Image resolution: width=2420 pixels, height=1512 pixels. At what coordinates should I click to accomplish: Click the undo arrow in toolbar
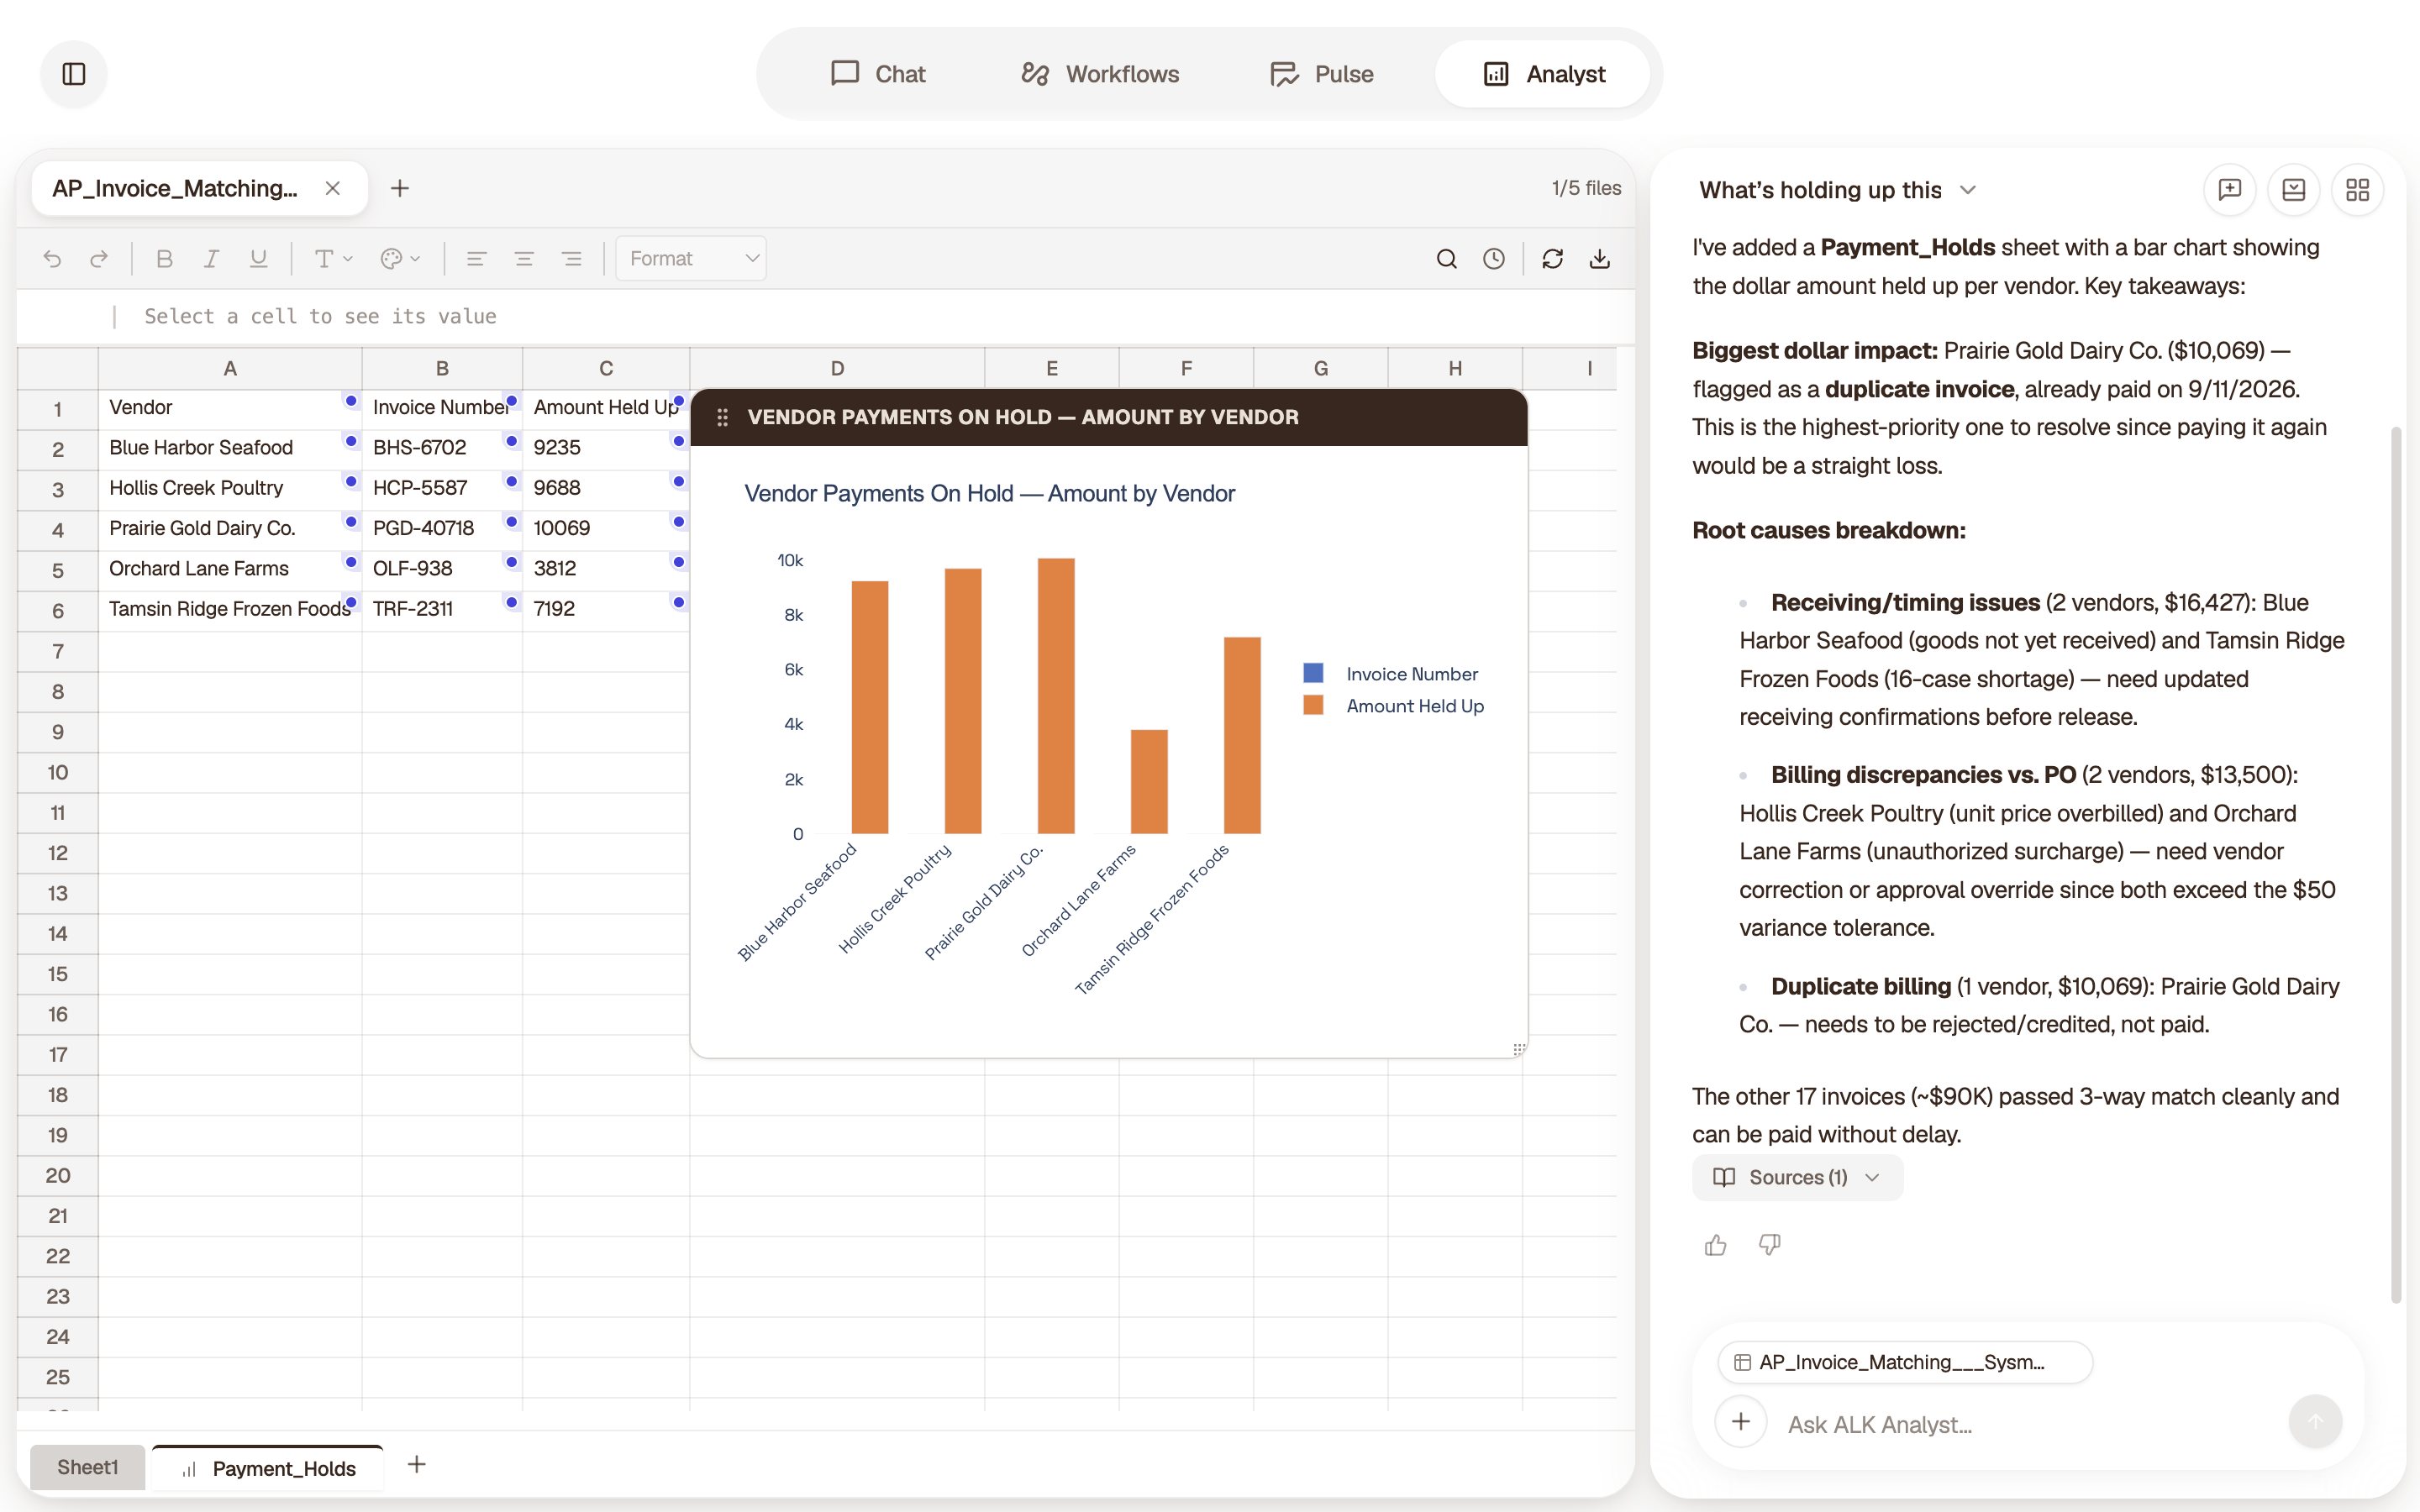click(x=52, y=259)
